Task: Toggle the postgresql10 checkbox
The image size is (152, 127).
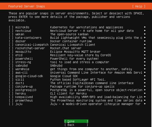Action: tap(11, 90)
